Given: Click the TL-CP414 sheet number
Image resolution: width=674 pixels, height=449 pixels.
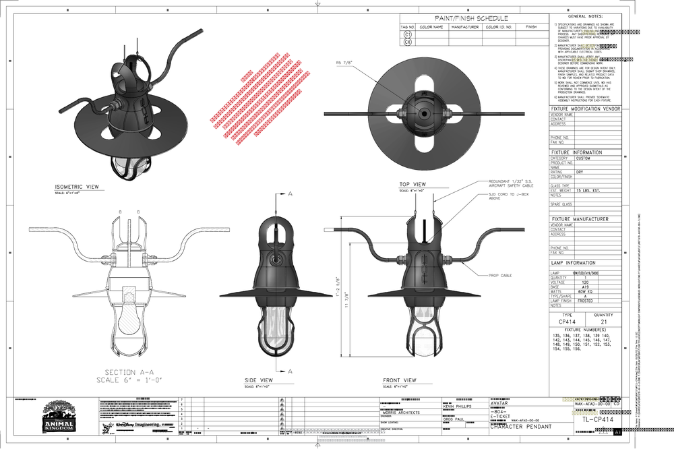Looking at the screenshot, I should pyautogui.click(x=598, y=420).
